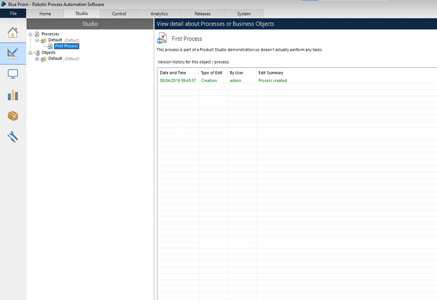Click the First Process tree item icon
Image resolution: width=437 pixels, height=300 pixels.
tap(50, 46)
